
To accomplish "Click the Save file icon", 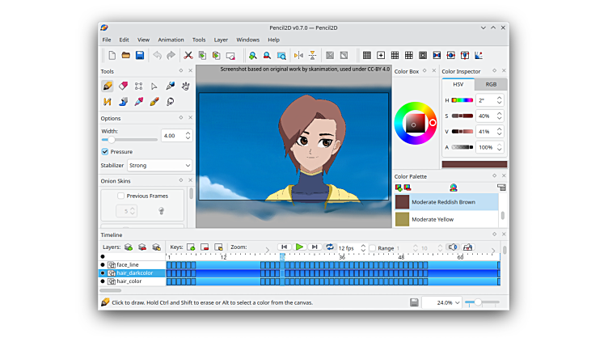I will pyautogui.click(x=140, y=55).
